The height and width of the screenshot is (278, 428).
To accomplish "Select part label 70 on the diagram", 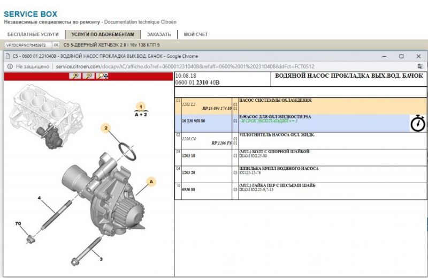I will pyautogui.click(x=18, y=223).
